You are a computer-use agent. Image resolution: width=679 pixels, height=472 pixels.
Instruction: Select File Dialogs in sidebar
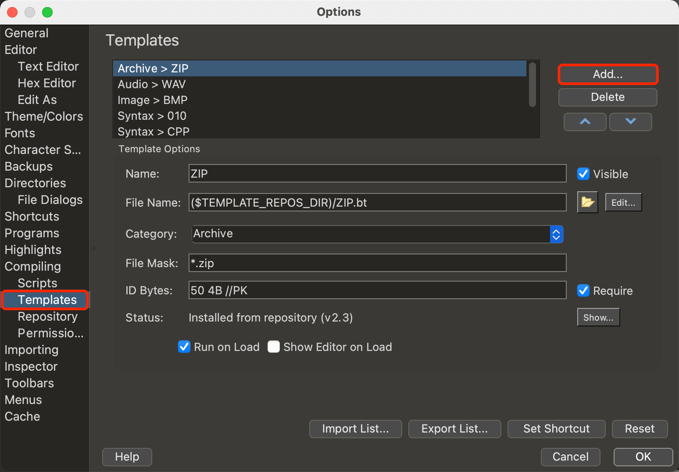click(x=50, y=200)
